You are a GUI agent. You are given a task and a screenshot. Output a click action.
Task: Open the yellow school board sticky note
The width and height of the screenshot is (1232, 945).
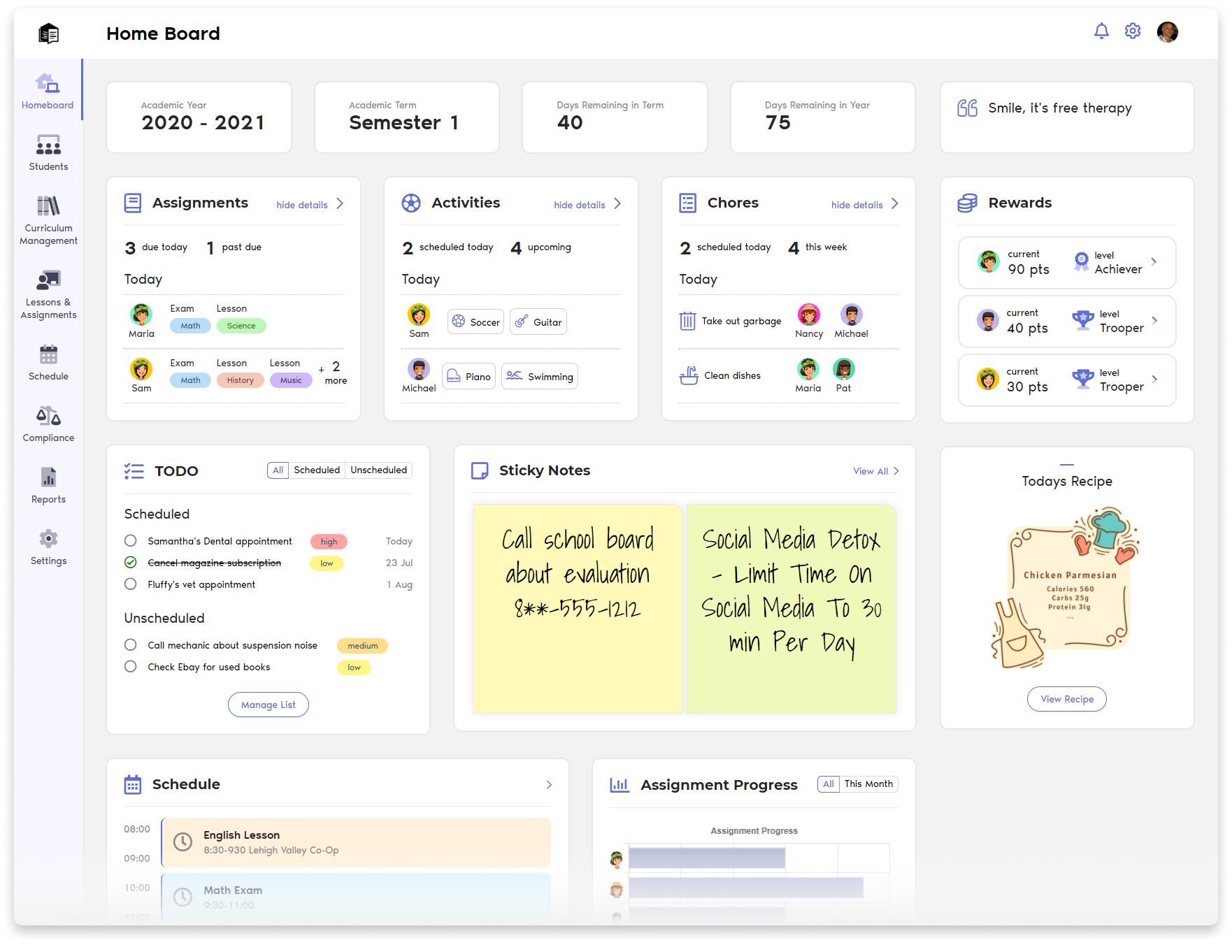(578, 608)
